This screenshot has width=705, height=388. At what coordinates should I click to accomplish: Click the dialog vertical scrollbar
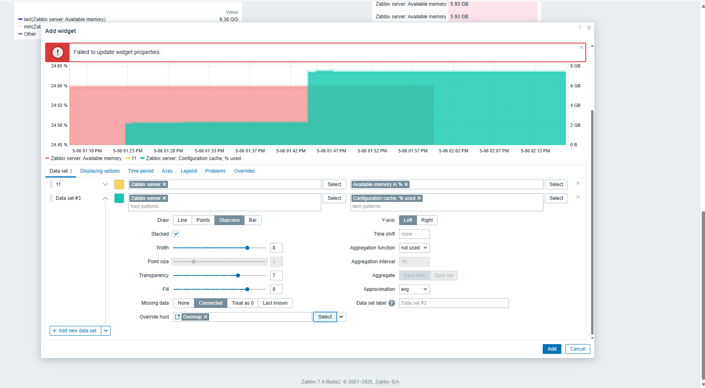[592, 221]
